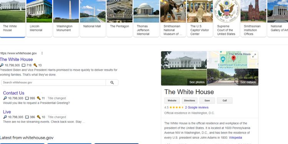Screen dimensions: 288x144
Task: Select The Pentagon card
Action: pos(119,18)
